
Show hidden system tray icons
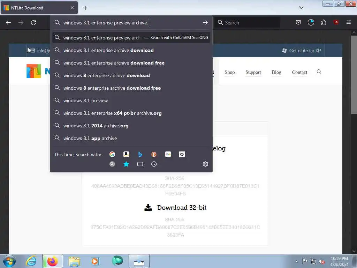(296, 261)
